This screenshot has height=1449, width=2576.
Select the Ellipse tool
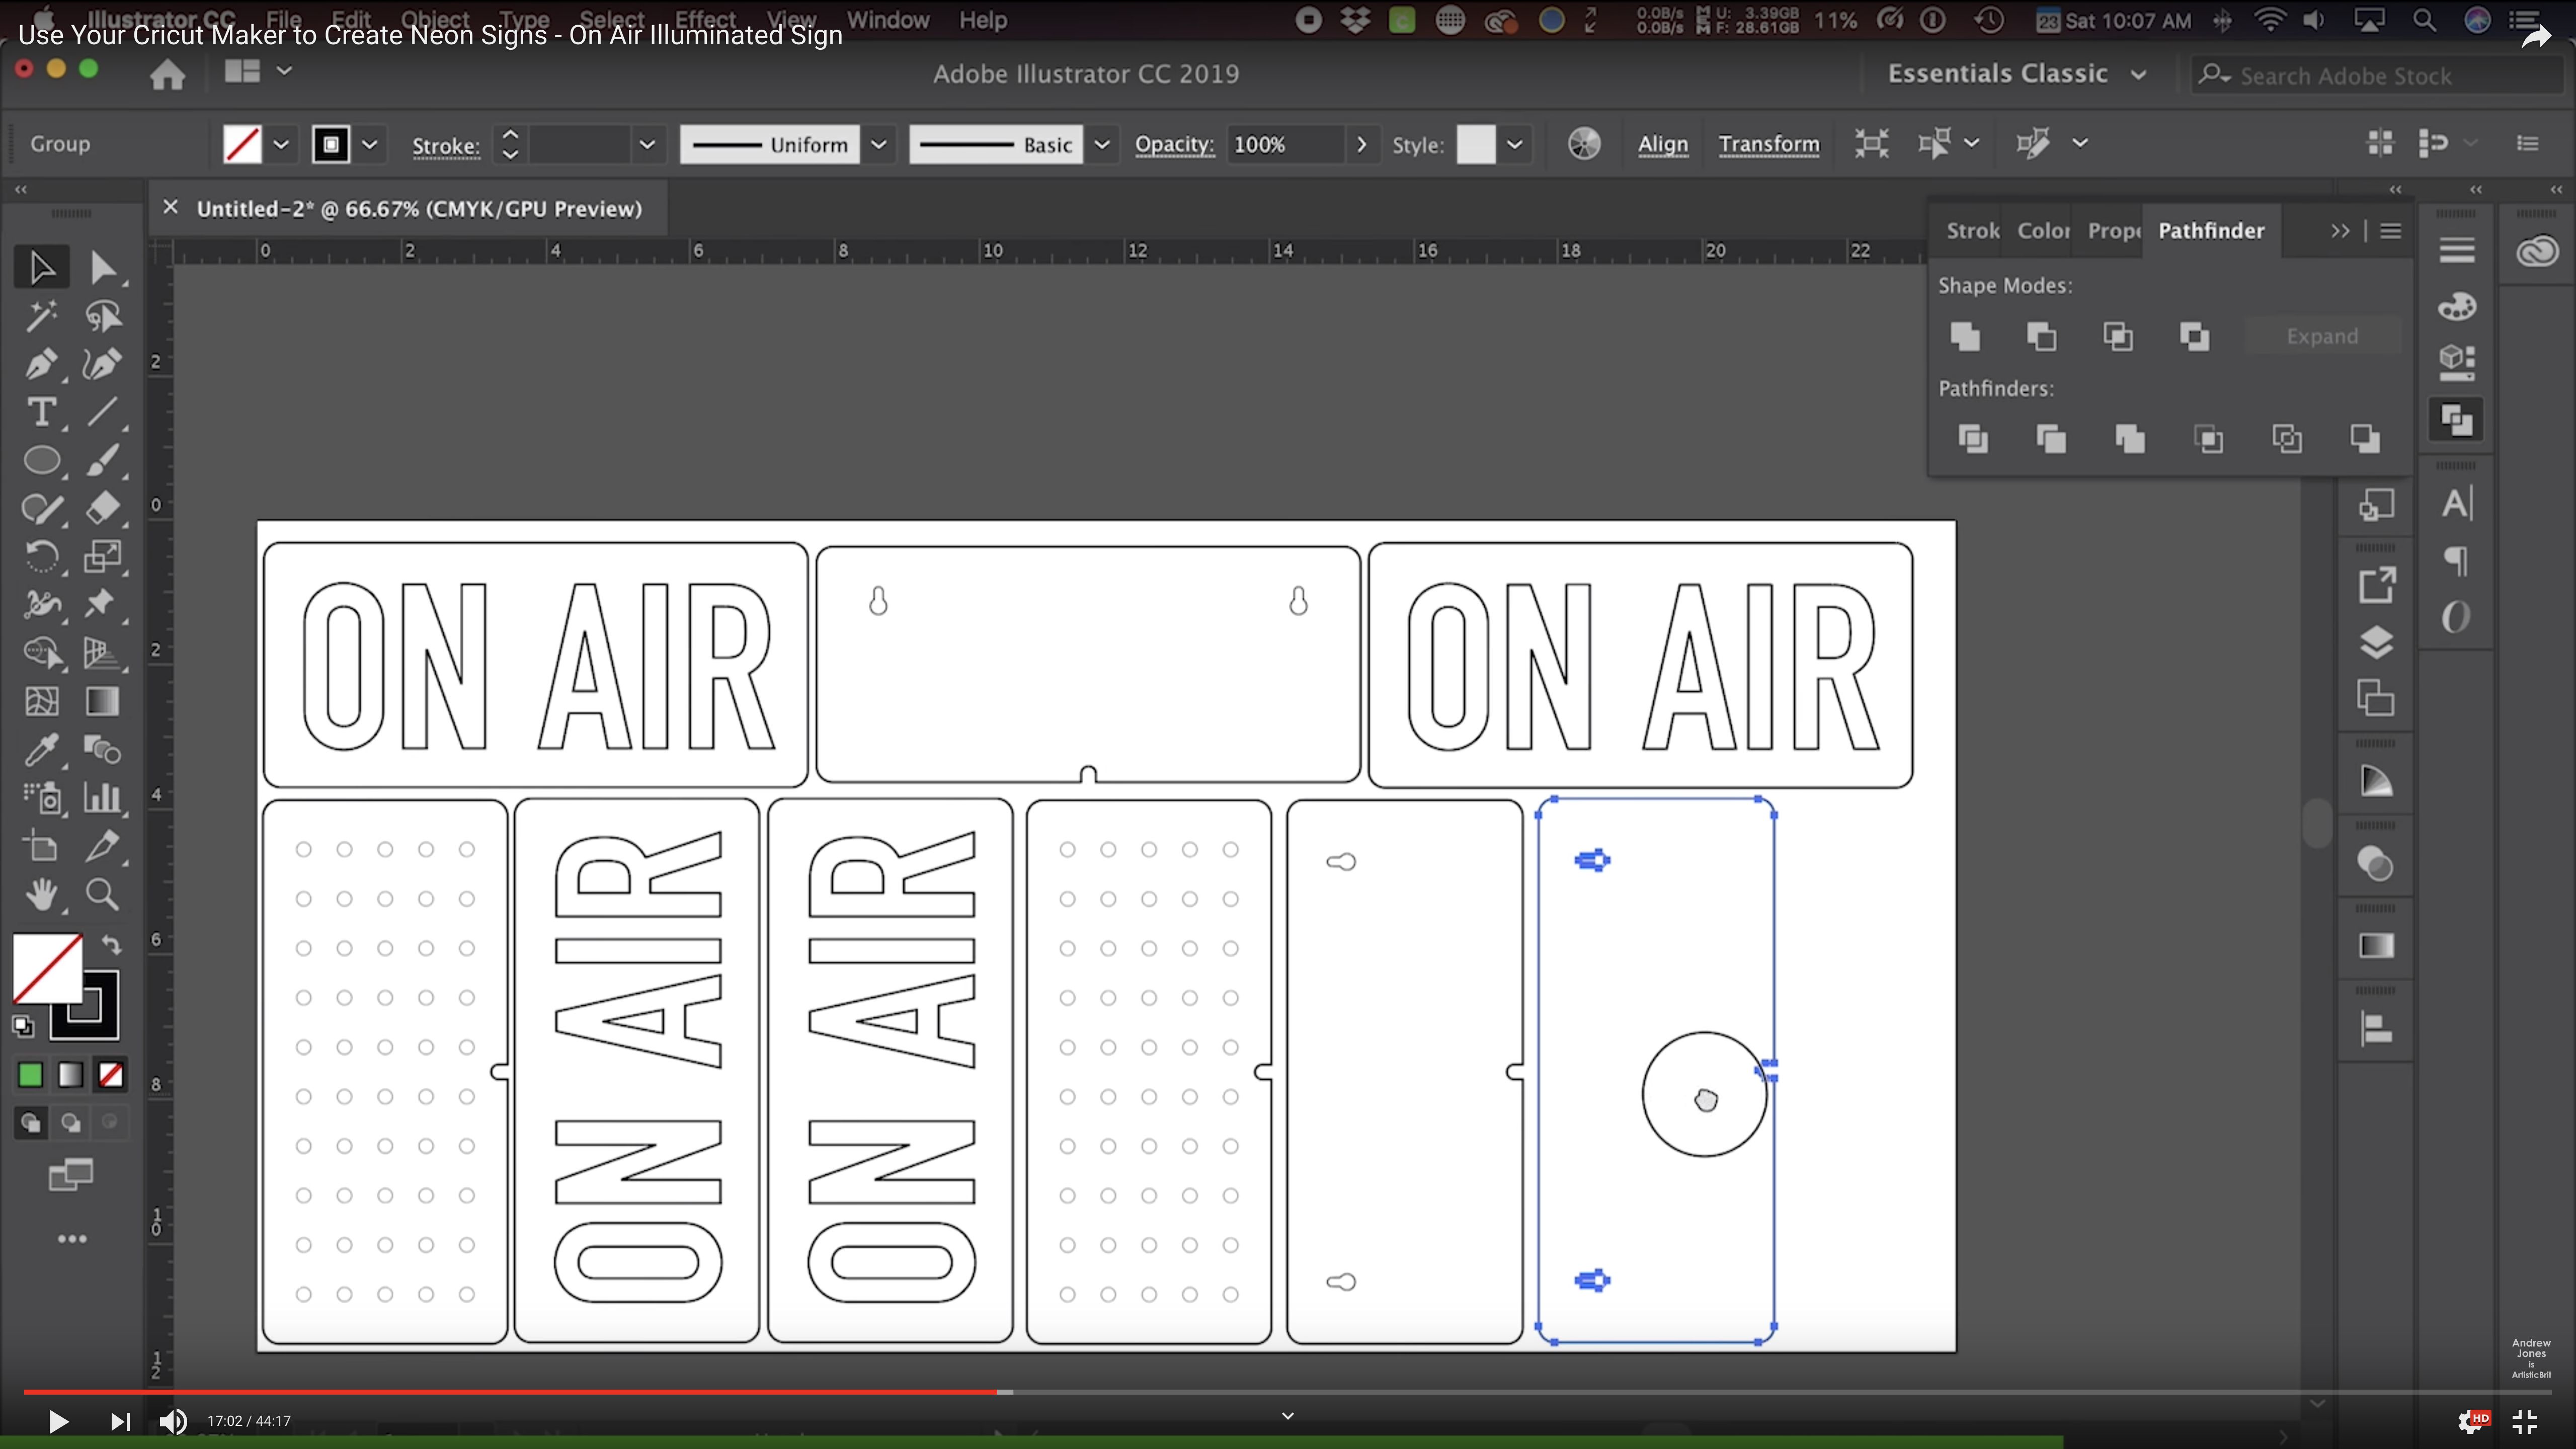pyautogui.click(x=41, y=460)
